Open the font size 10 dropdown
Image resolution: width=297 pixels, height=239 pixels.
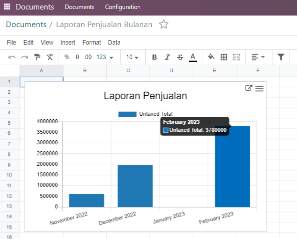click(132, 57)
